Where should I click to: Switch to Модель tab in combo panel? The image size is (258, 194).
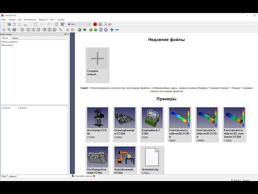[5, 38]
